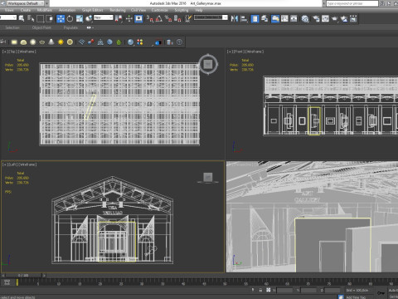Viewport: 398px width, 299px height.
Task: Click the Render Production teapot icon
Action: [334, 18]
